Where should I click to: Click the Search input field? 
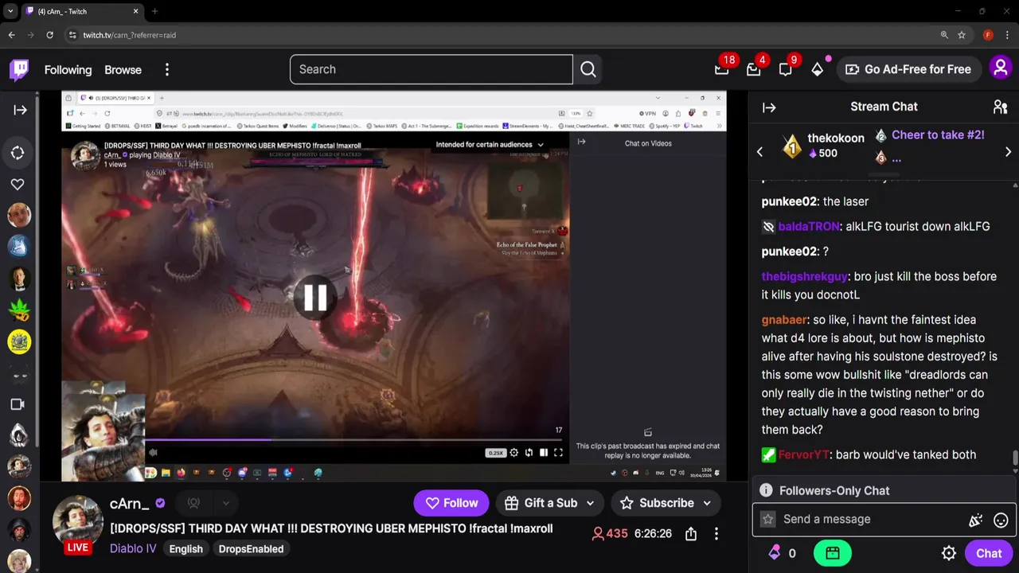click(x=431, y=69)
